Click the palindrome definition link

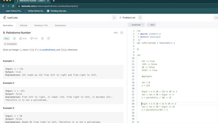pyautogui.click(x=49, y=50)
